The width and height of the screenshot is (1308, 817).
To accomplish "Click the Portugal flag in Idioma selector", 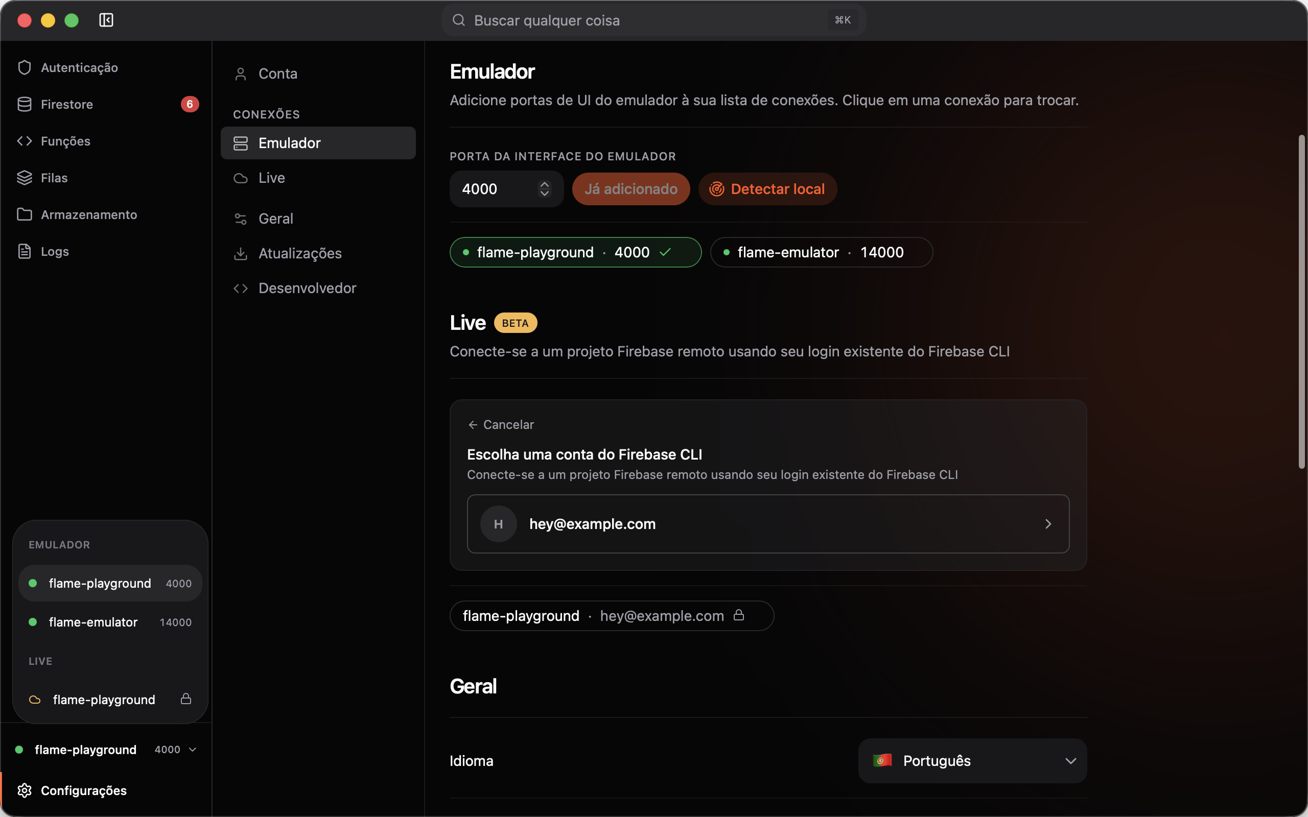I will [x=882, y=760].
